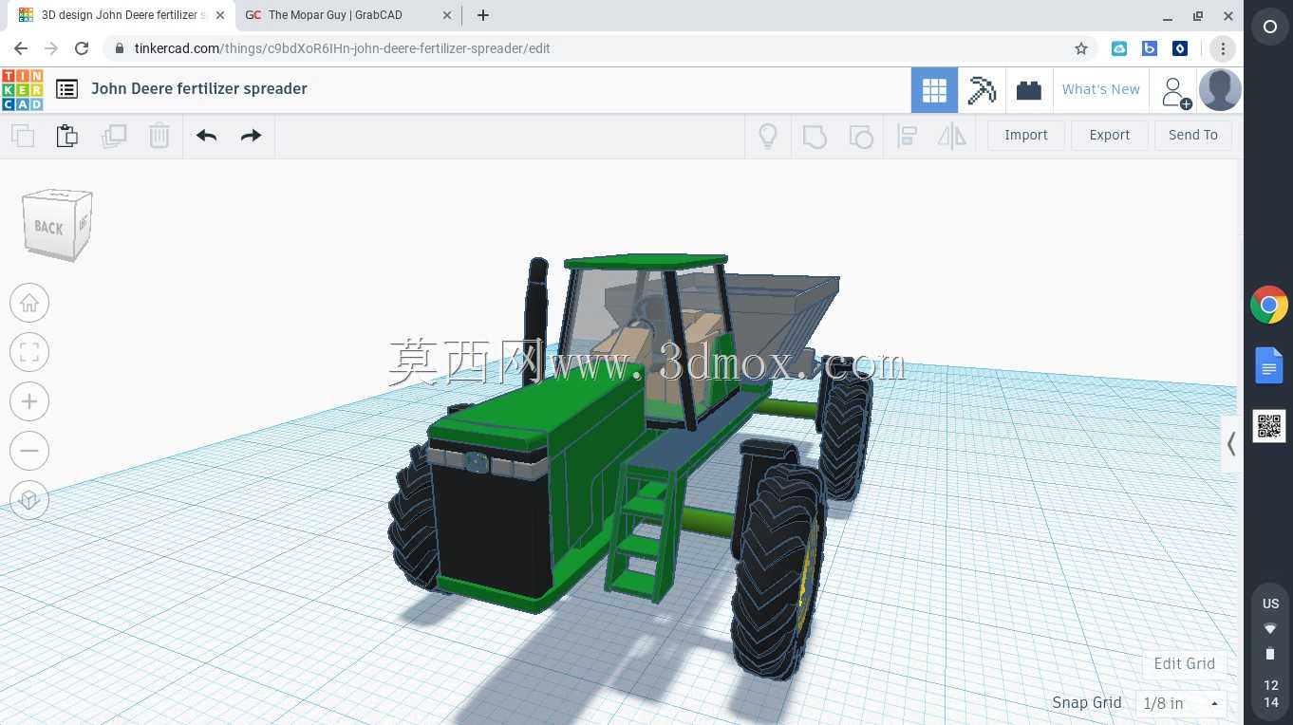Click the Copy toolbar icon

(23, 136)
